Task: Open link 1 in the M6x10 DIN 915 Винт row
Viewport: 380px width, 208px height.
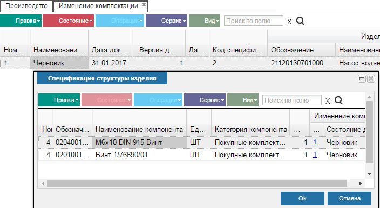Action: [x=315, y=142]
